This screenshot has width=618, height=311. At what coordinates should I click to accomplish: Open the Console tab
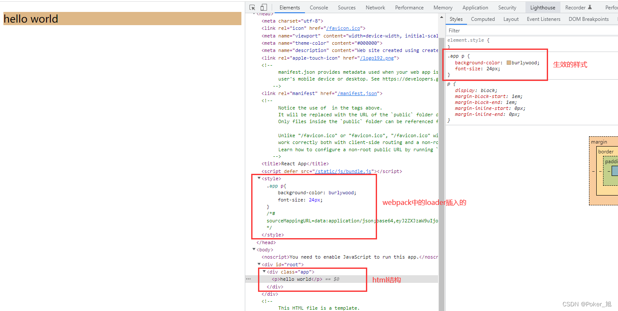coord(319,8)
